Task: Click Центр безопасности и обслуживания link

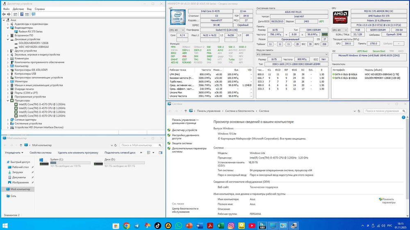Action: pos(185,210)
